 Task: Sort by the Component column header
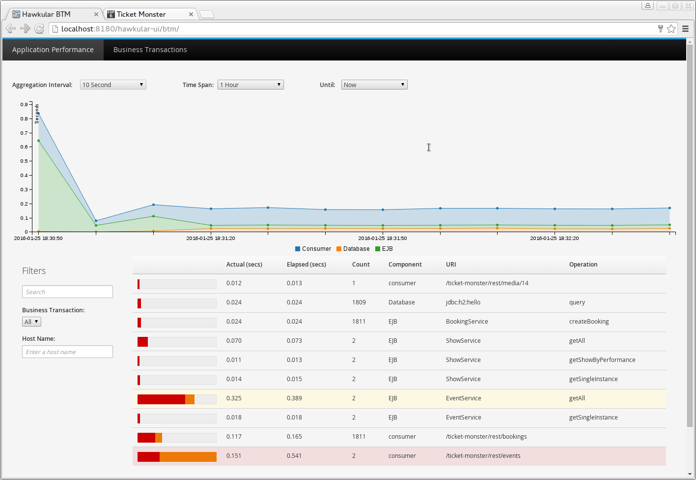click(405, 265)
